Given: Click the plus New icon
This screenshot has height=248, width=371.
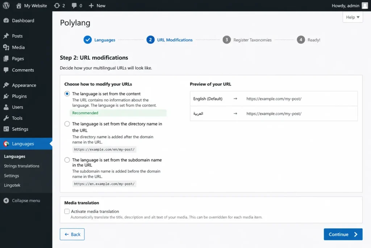Looking at the screenshot, I should click(x=91, y=5).
